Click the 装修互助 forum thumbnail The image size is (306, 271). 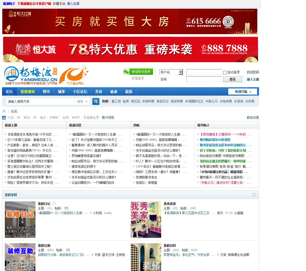click(x=20, y=257)
